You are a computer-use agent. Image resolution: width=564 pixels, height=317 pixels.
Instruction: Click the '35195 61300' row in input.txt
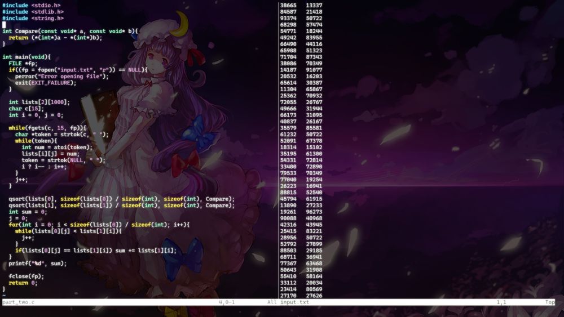[x=301, y=154]
